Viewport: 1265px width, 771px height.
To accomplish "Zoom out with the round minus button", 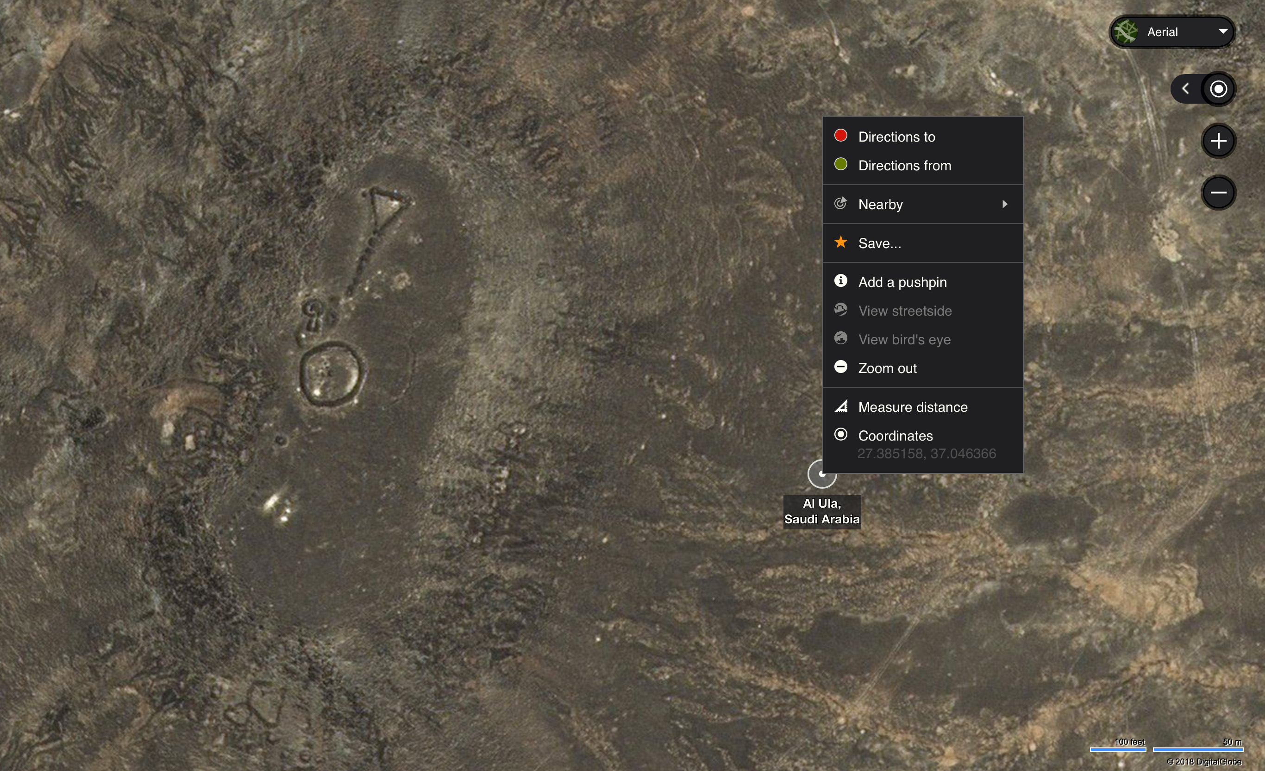I will 1218,193.
